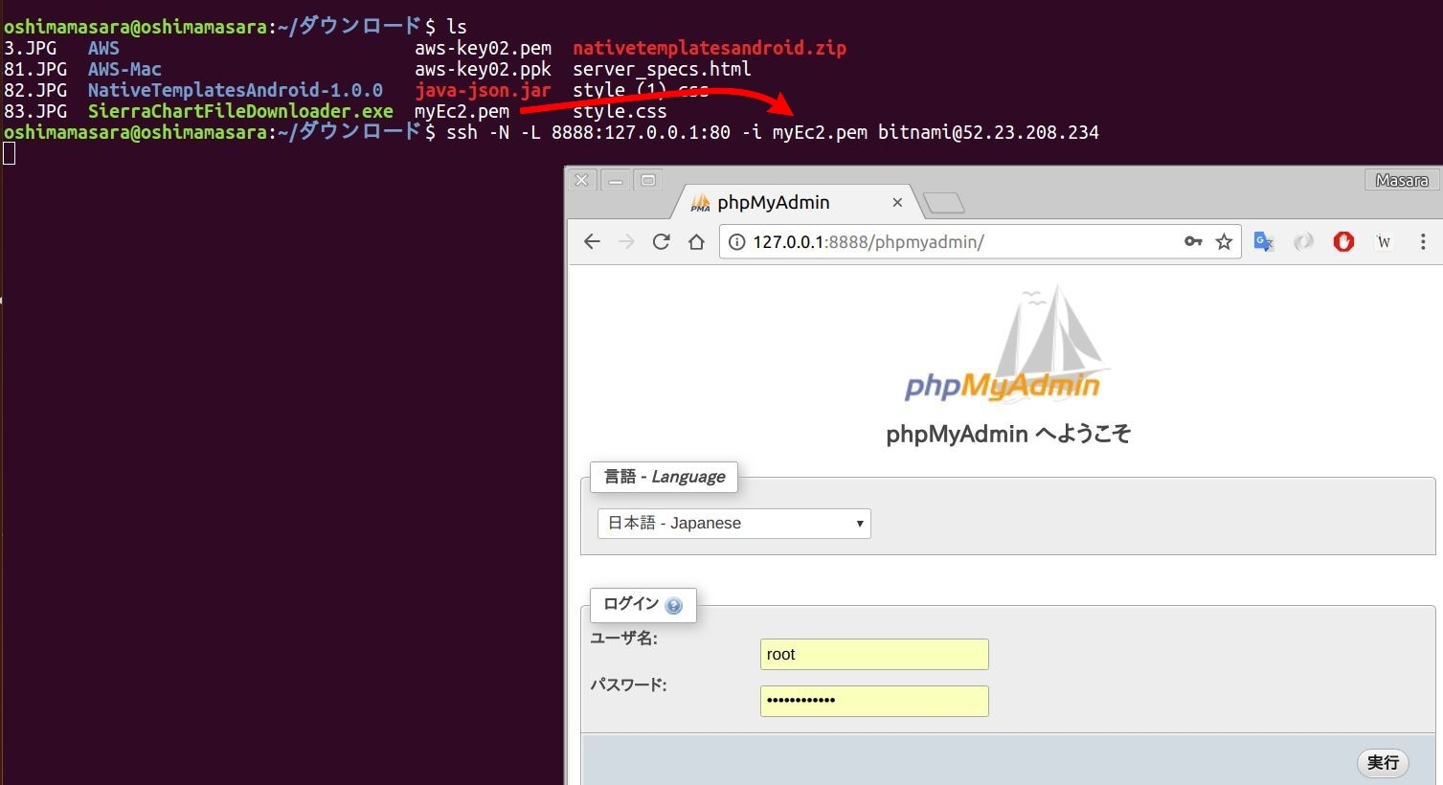Focus the password field

pos(874,701)
